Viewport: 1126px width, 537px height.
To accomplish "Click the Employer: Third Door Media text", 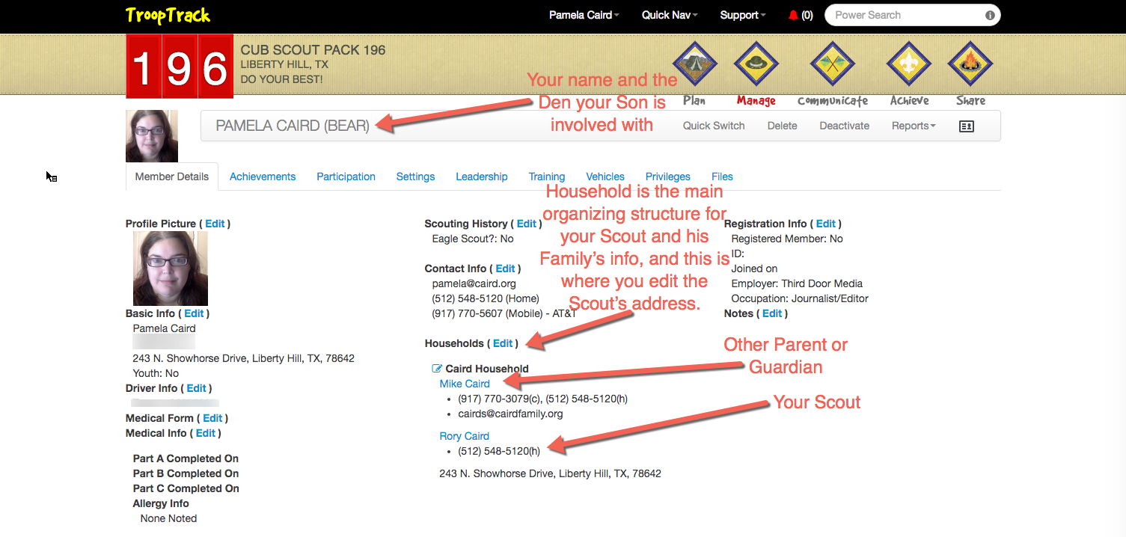I will coord(797,283).
